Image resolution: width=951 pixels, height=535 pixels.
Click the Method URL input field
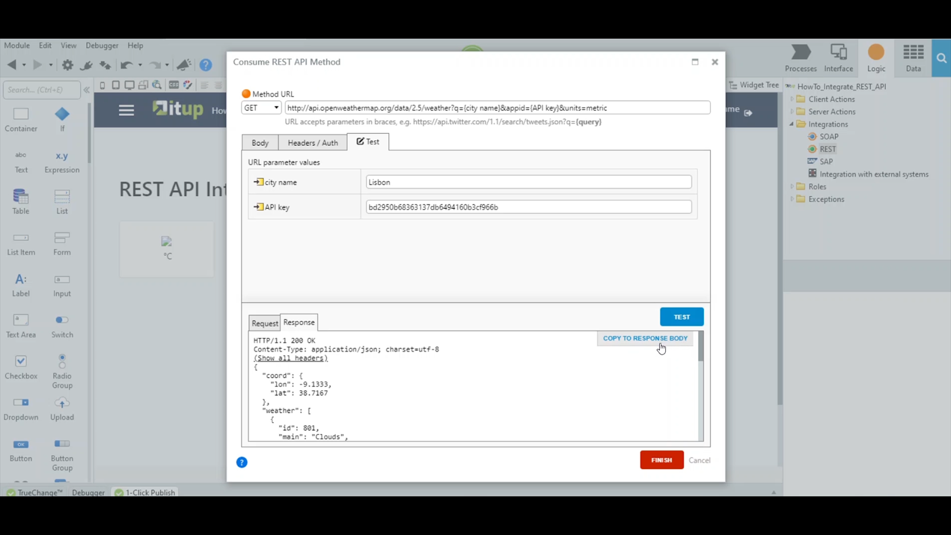click(x=497, y=108)
